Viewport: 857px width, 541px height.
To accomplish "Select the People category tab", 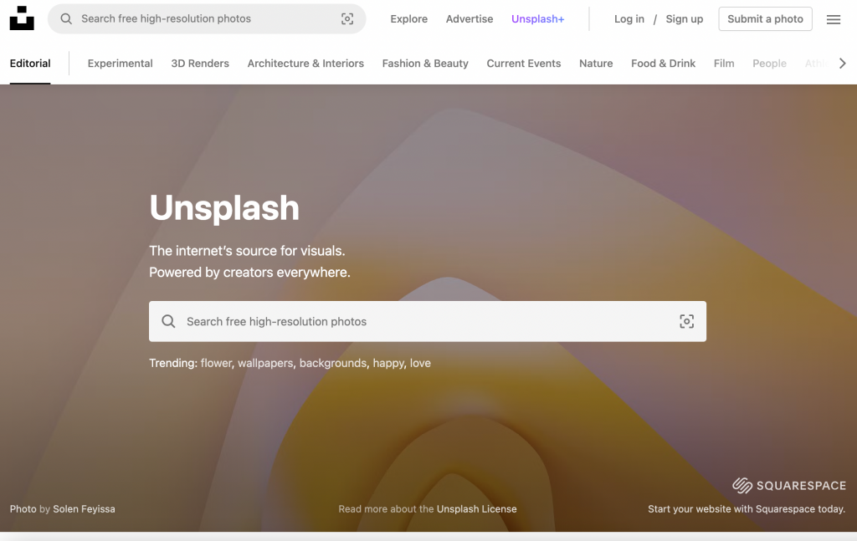I will [x=769, y=64].
